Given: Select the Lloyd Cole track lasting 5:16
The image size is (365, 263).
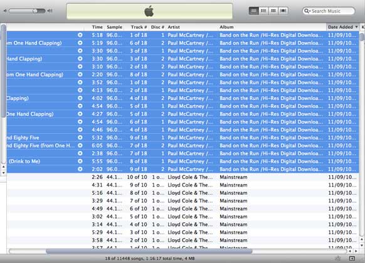Looking at the screenshot, I should (182, 193).
